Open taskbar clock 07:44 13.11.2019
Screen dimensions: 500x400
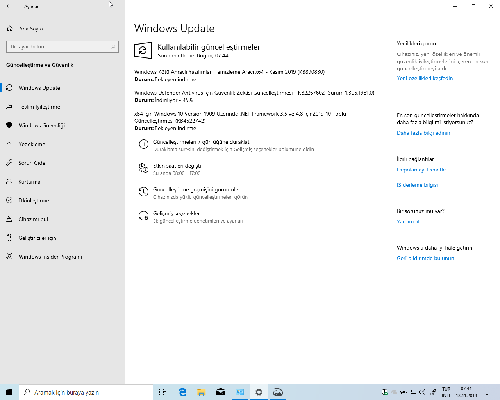[x=466, y=392]
